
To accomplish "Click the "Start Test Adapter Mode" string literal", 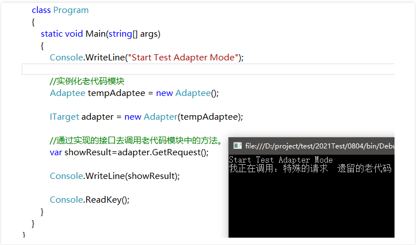I will [x=183, y=58].
